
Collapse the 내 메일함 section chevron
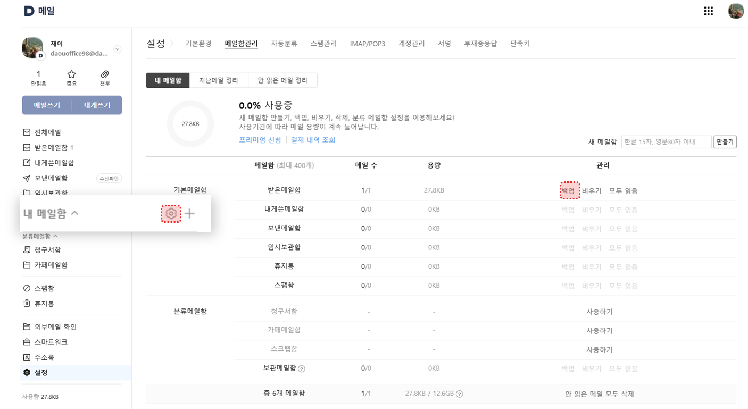(74, 213)
